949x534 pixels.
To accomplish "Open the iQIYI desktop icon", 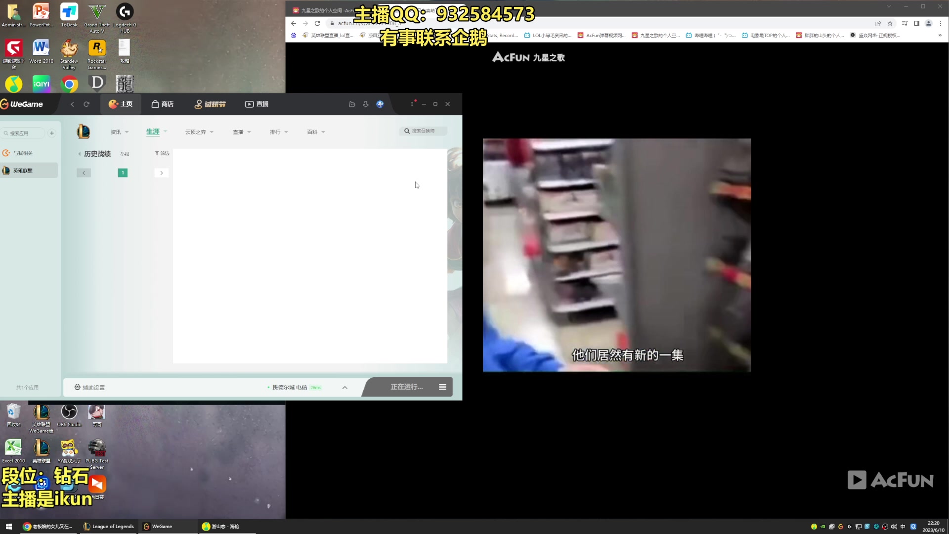I will click(42, 84).
